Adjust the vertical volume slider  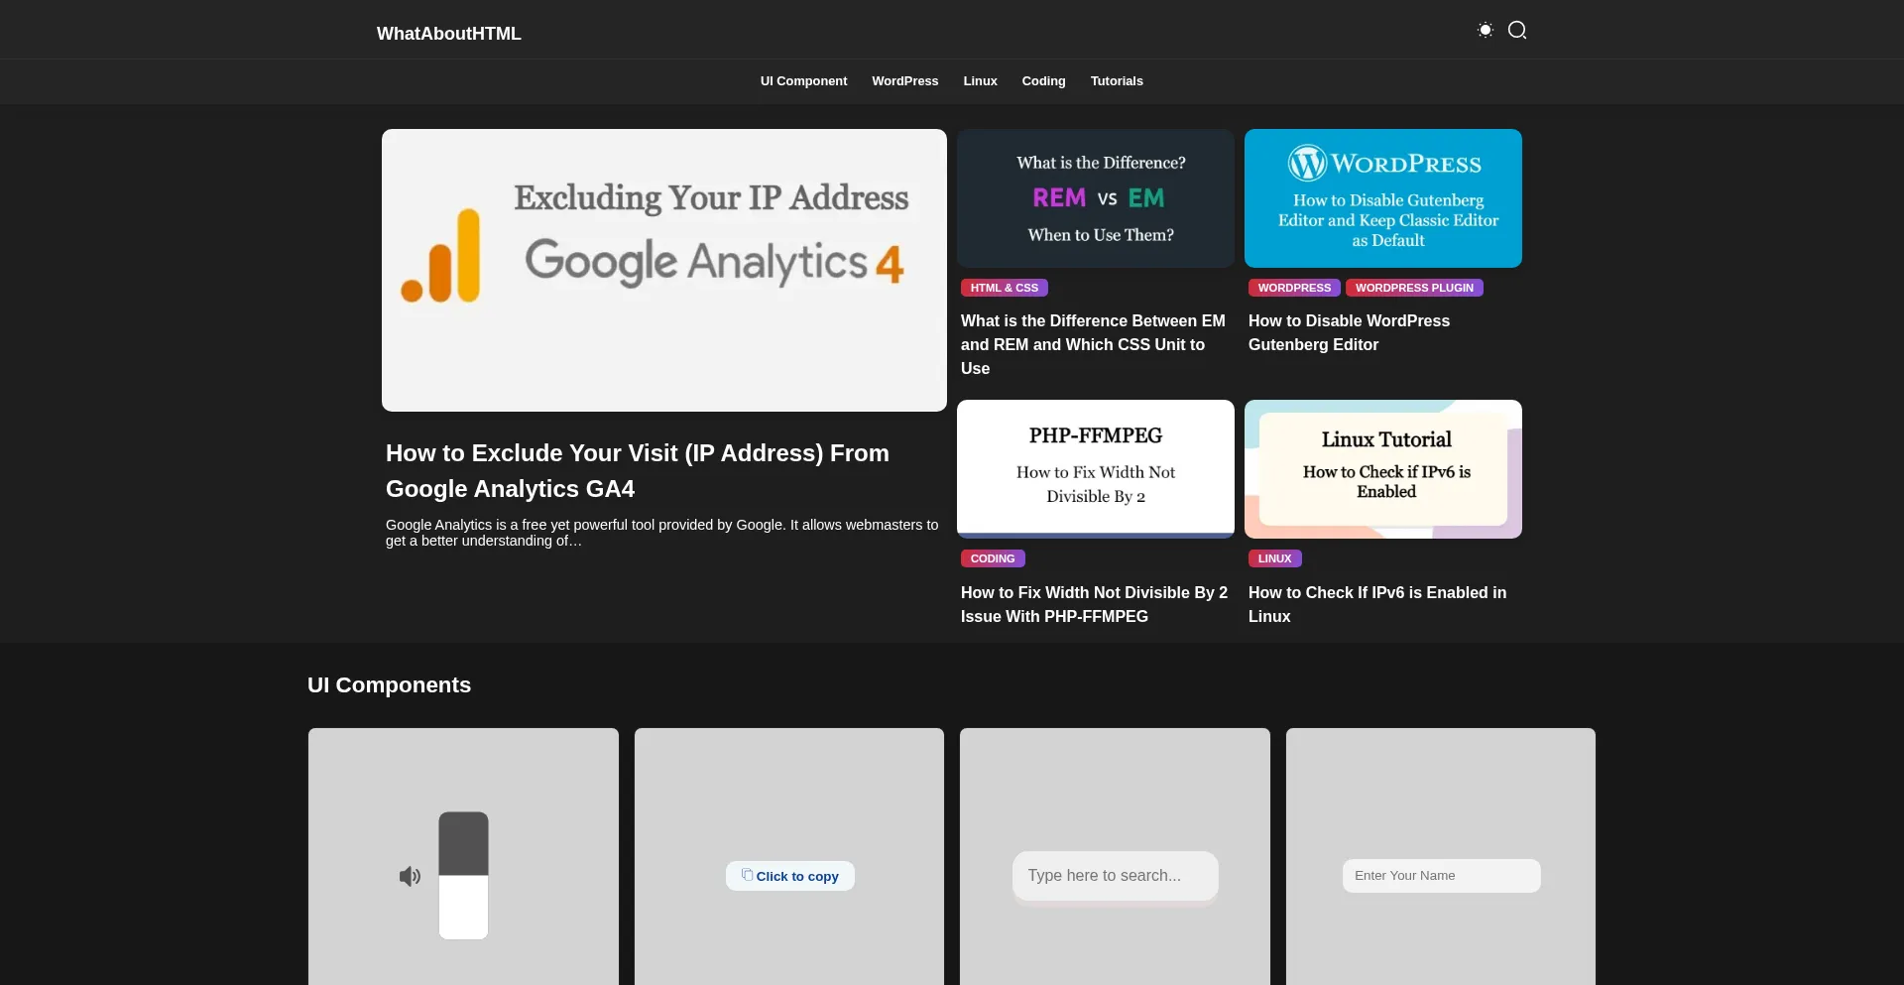pos(463,875)
